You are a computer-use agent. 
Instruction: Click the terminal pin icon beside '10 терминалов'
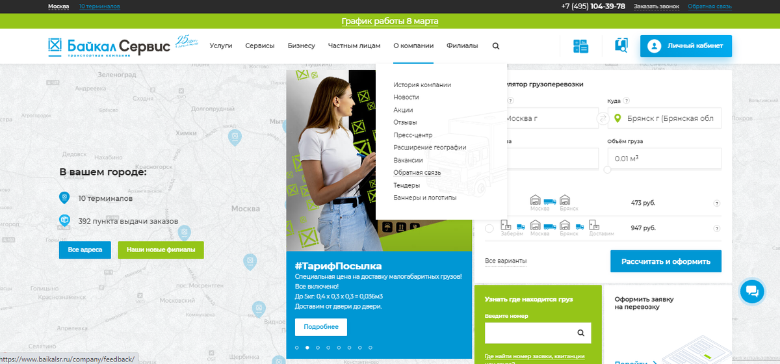[x=64, y=198]
